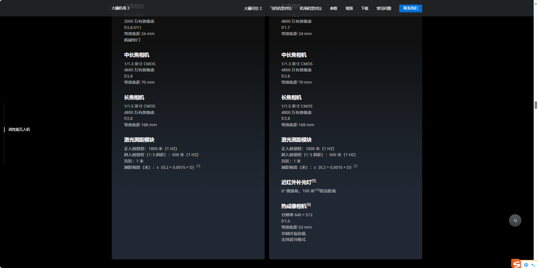538x268 pixels.
Task: Open the 大疆机场 3 product title
Action: (120, 8)
